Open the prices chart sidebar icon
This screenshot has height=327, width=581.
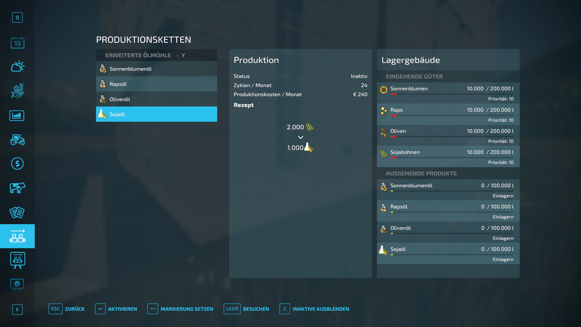17,91
